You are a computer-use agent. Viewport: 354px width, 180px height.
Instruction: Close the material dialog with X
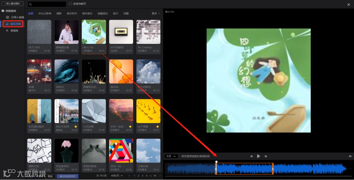348,5
